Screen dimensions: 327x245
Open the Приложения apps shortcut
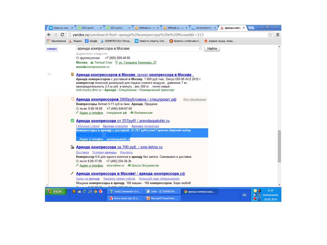(x=56, y=41)
